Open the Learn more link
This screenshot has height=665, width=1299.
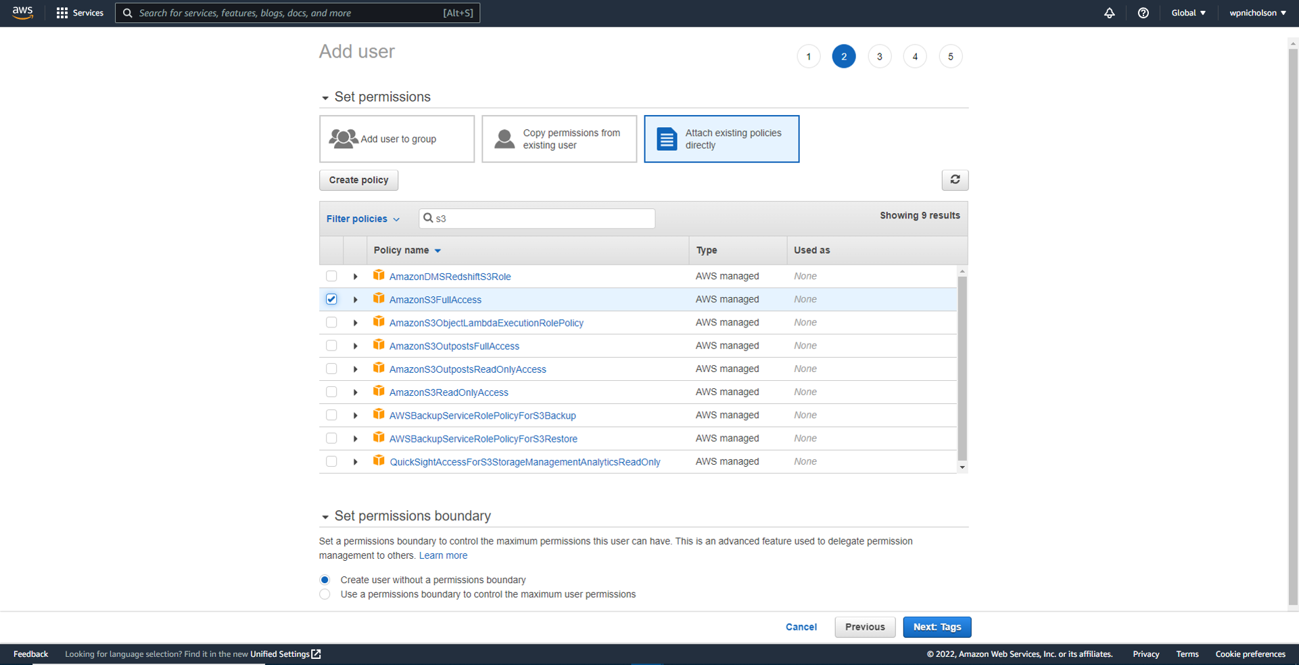coord(443,555)
